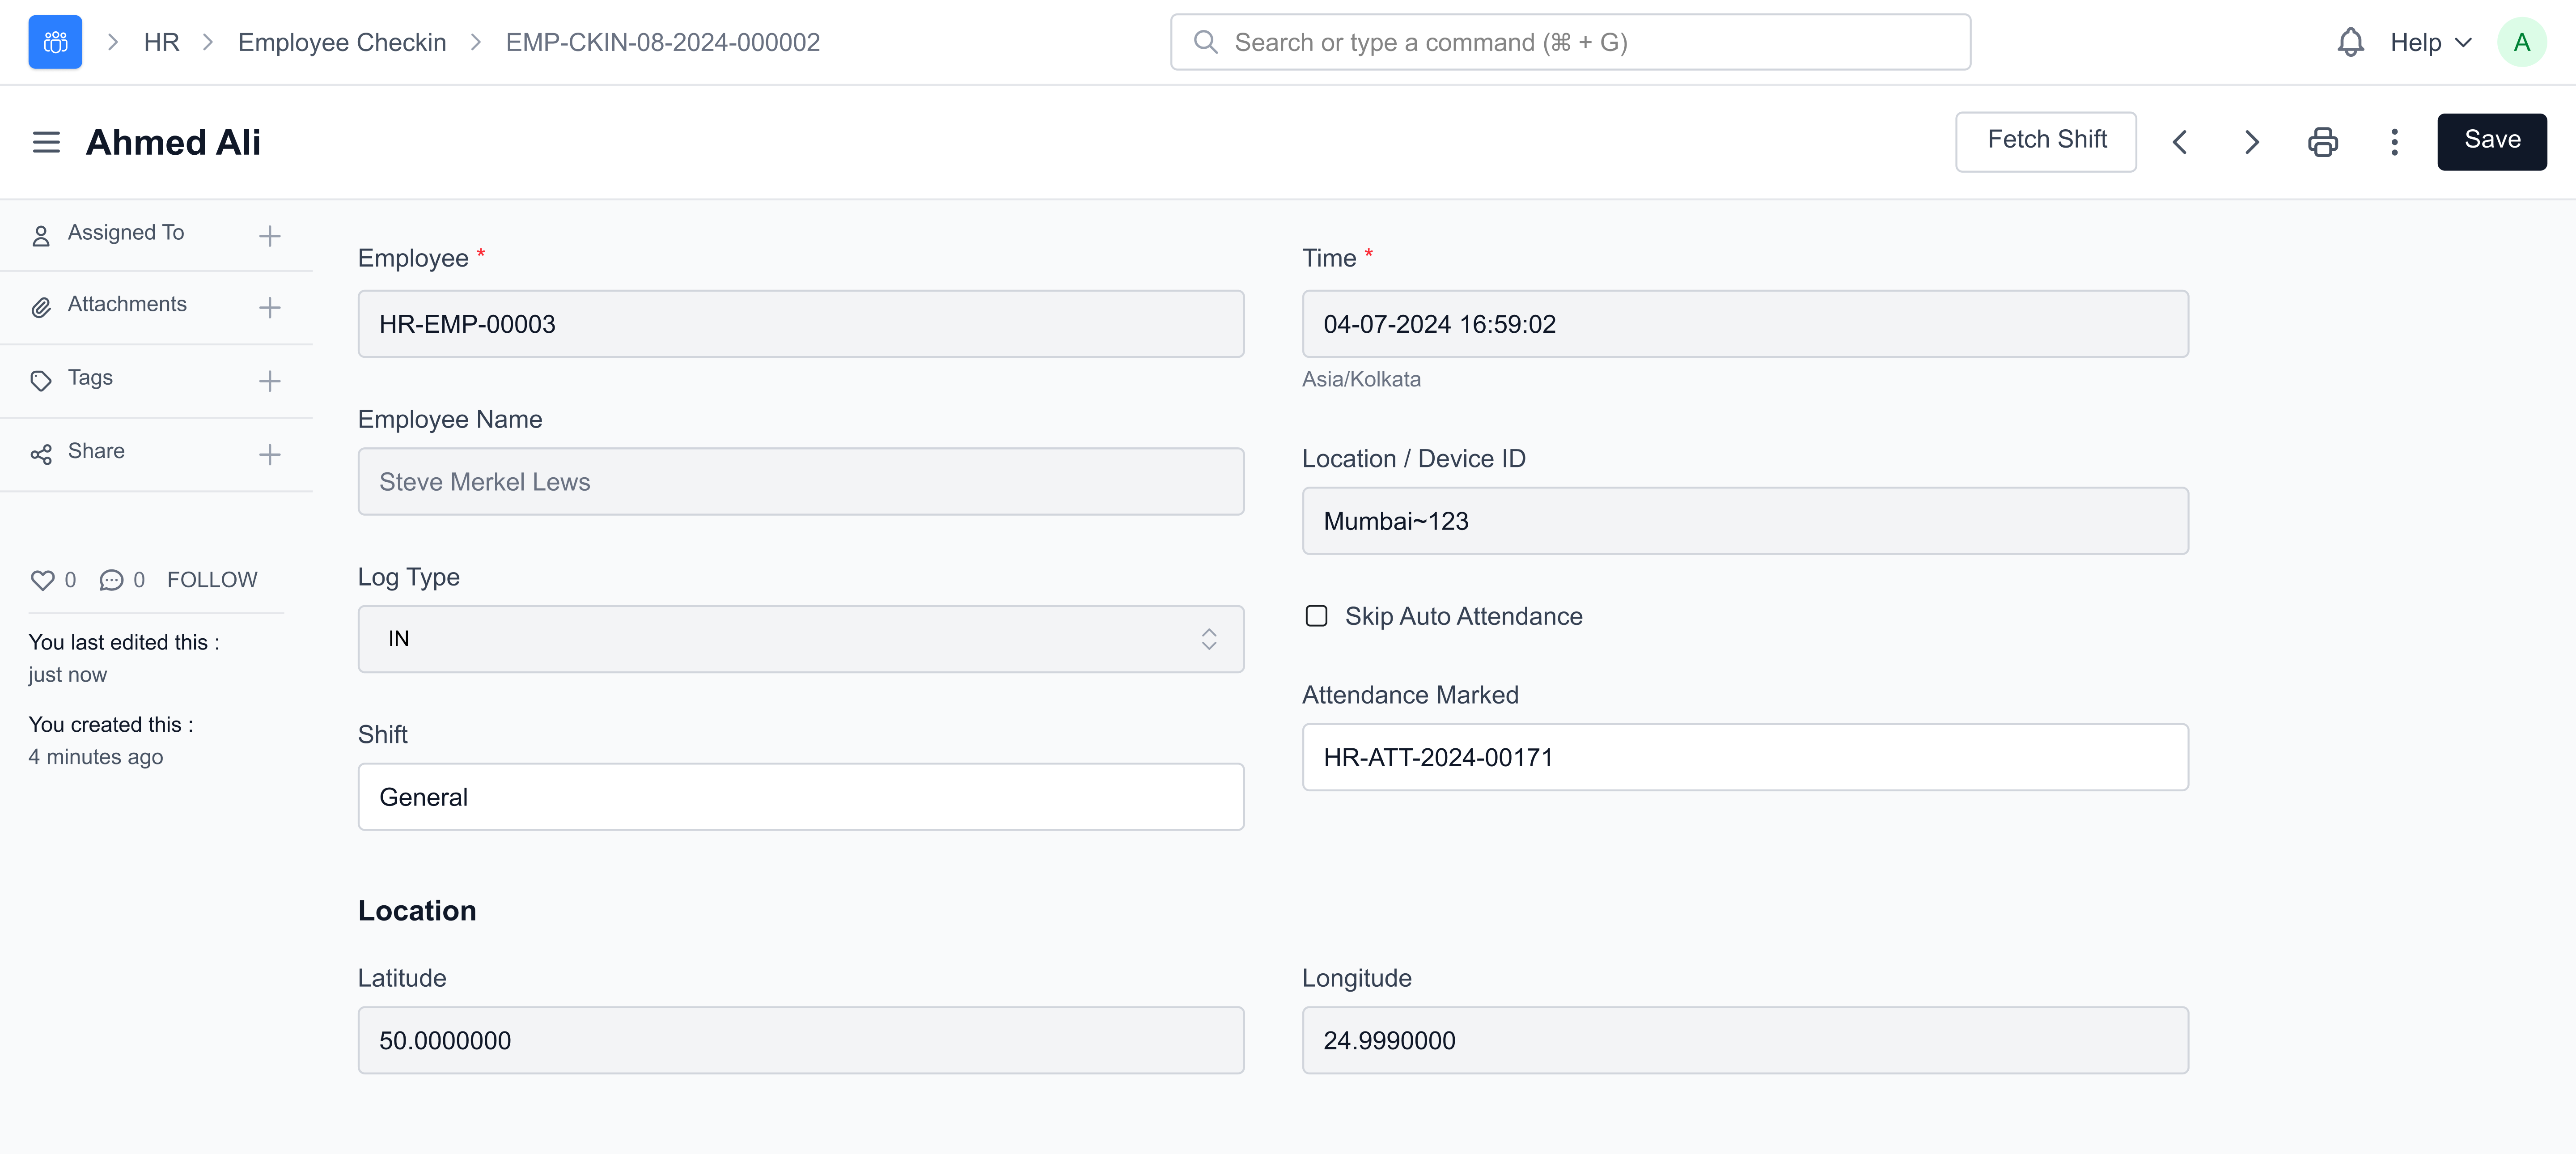Screen dimensions: 2576x1154
Task: Expand the Help menu
Action: [x=2430, y=42]
